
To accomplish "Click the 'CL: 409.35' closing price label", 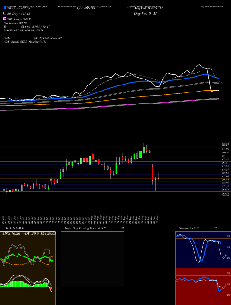I will click(x=86, y=8).
